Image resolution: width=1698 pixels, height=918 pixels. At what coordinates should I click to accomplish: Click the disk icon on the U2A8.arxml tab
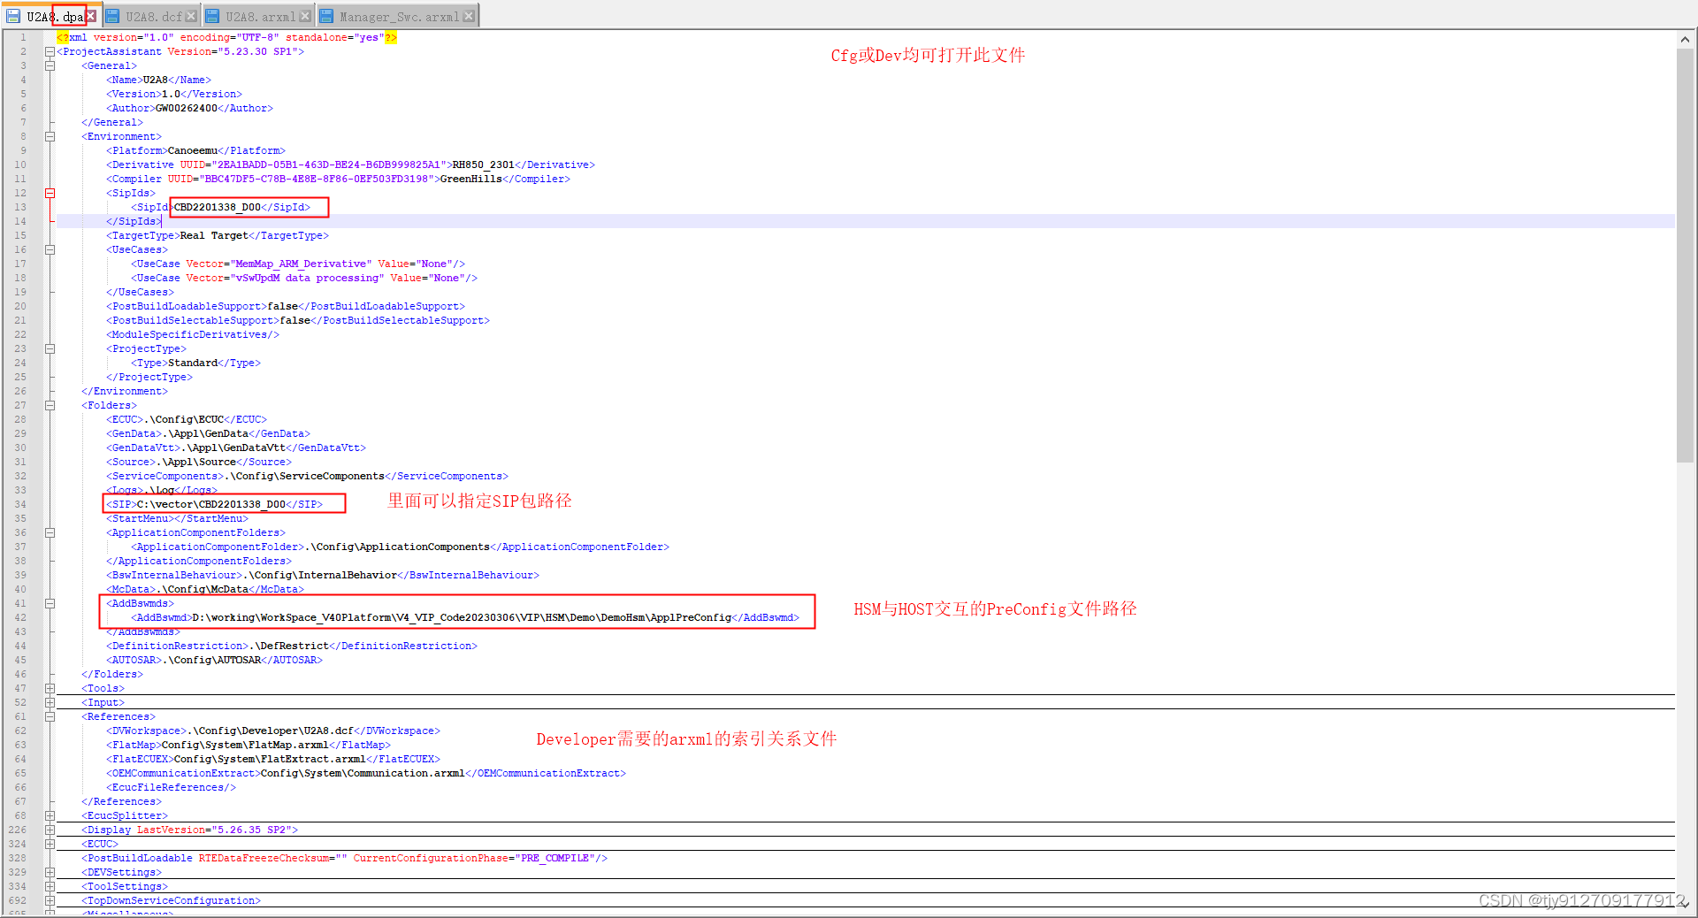211,16
